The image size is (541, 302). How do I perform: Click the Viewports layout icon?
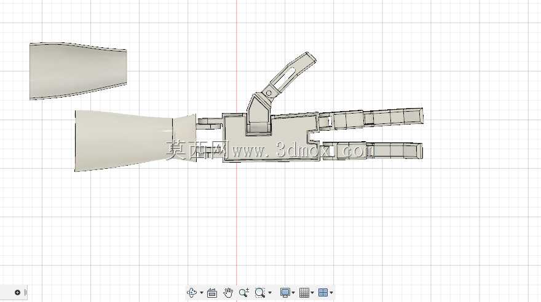pyautogui.click(x=323, y=293)
